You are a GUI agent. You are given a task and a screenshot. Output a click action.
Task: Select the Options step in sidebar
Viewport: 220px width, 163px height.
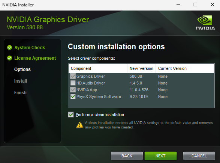point(22,69)
